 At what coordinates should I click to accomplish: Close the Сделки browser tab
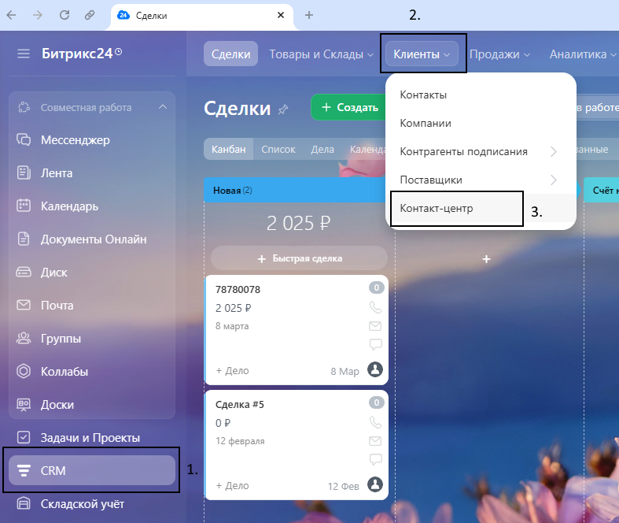pyautogui.click(x=281, y=15)
